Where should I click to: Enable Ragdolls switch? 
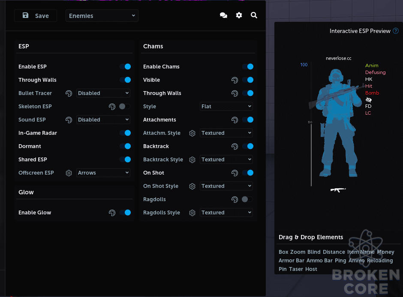click(247, 199)
